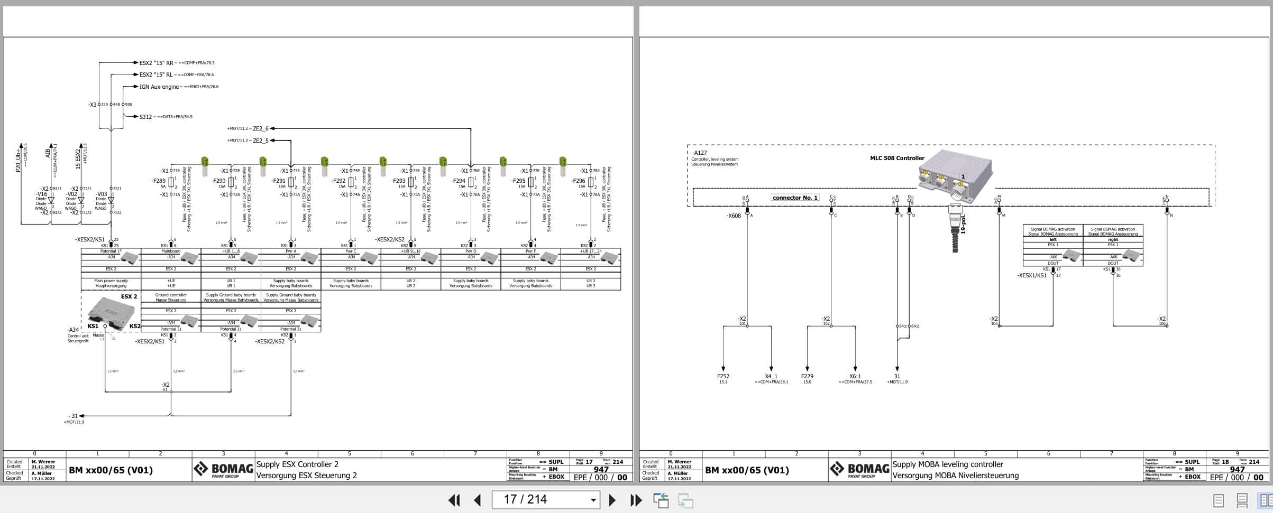This screenshot has height=513, width=1273.
Task: Click the '~ 31' ground reference
Action: click(x=72, y=416)
